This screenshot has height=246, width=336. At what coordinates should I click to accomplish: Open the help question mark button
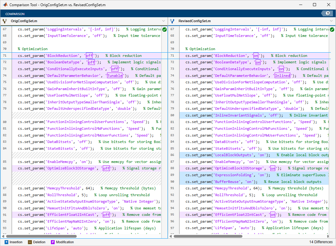coord(328,14)
